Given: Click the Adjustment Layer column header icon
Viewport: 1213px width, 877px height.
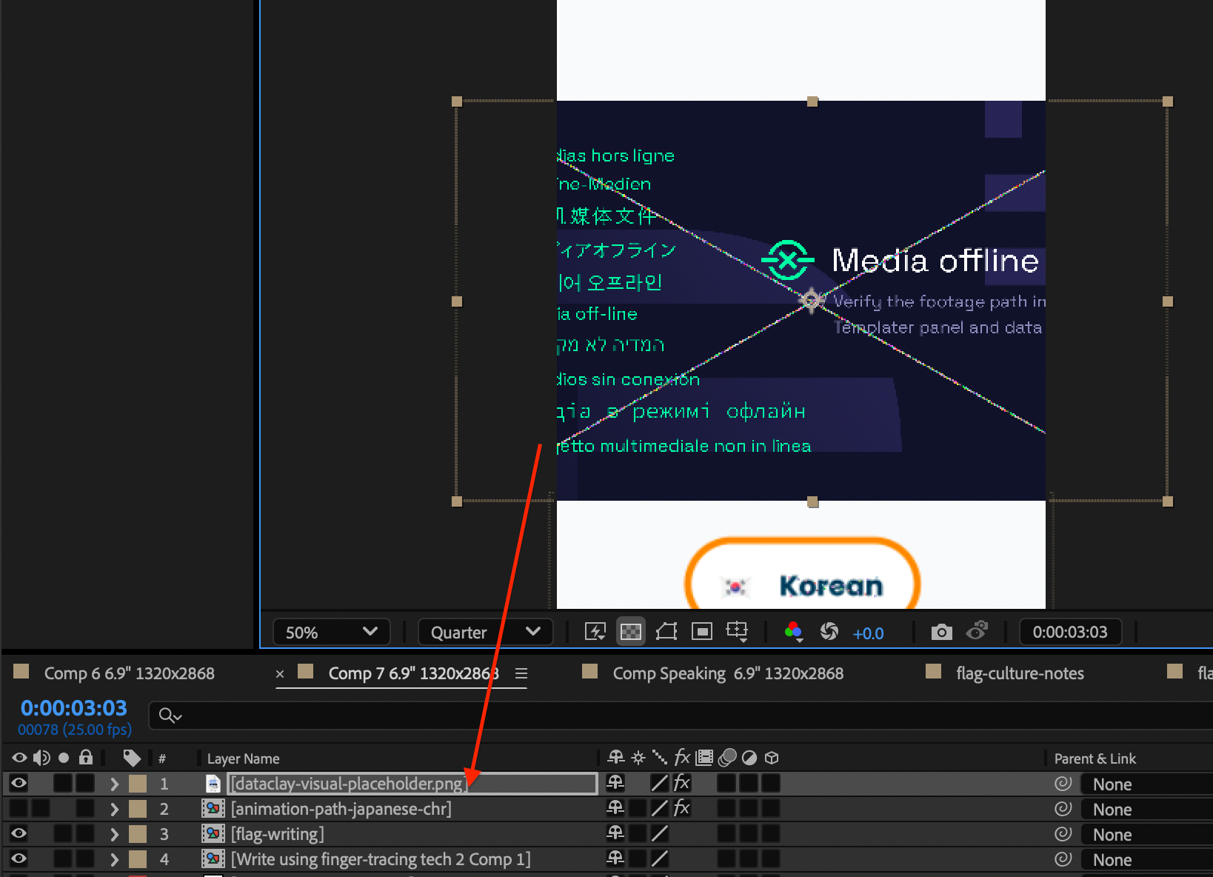Looking at the screenshot, I should (749, 757).
